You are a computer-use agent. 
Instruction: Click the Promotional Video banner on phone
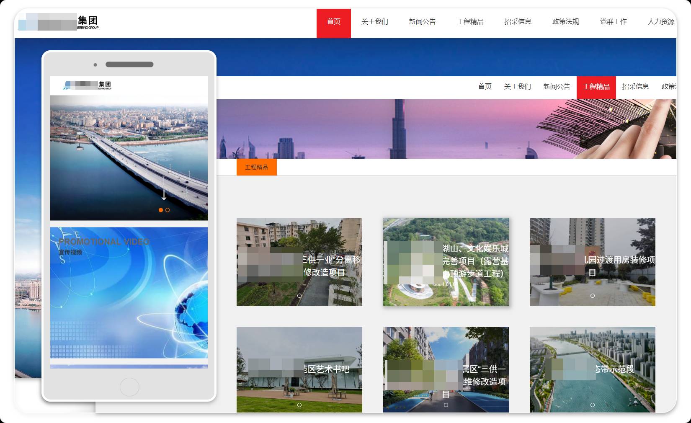(x=129, y=293)
